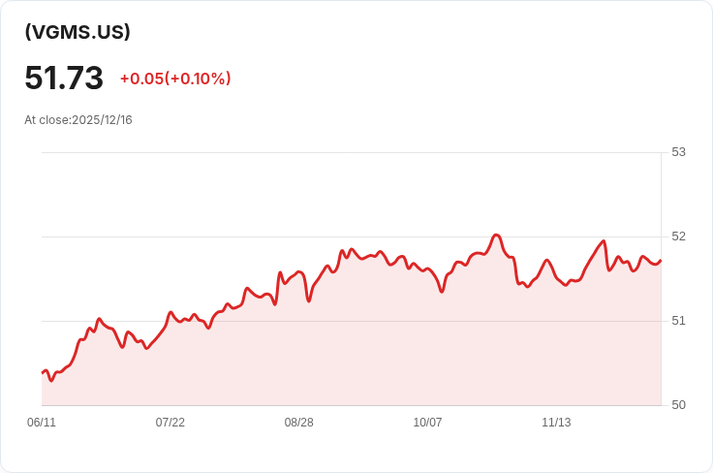713x473 pixels.
Task: Click the 50 price axis label
Action: (678, 405)
